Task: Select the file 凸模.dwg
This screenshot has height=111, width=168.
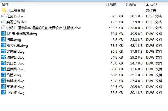Action: click(14, 75)
